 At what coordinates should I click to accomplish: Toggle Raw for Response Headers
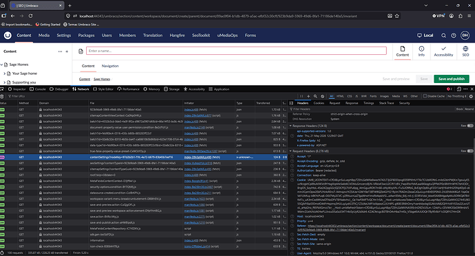pos(470,126)
